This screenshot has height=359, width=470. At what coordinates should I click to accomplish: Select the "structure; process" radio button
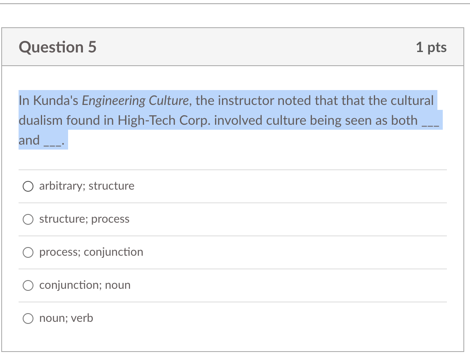pos(28,219)
